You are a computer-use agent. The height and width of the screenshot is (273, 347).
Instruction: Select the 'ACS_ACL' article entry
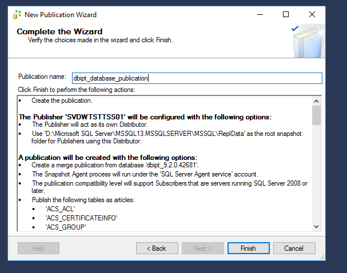(60, 209)
